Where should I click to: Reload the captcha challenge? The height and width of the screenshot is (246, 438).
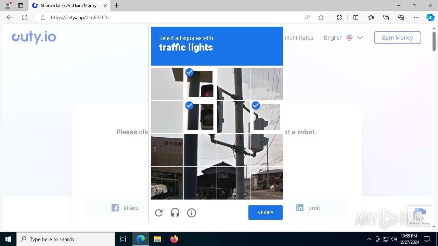pyautogui.click(x=159, y=213)
